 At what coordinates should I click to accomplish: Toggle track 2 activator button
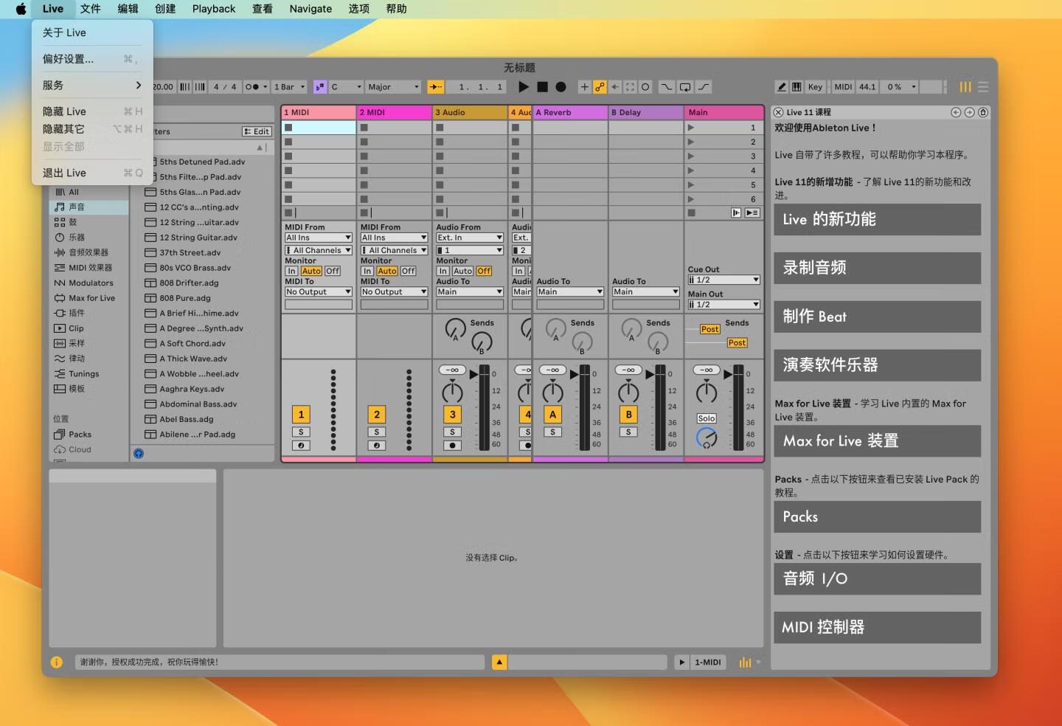pos(376,415)
